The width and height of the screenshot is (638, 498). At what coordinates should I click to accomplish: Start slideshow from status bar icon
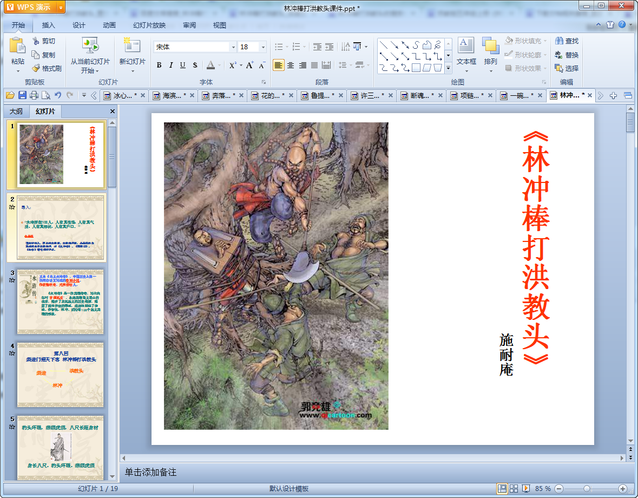point(525,488)
